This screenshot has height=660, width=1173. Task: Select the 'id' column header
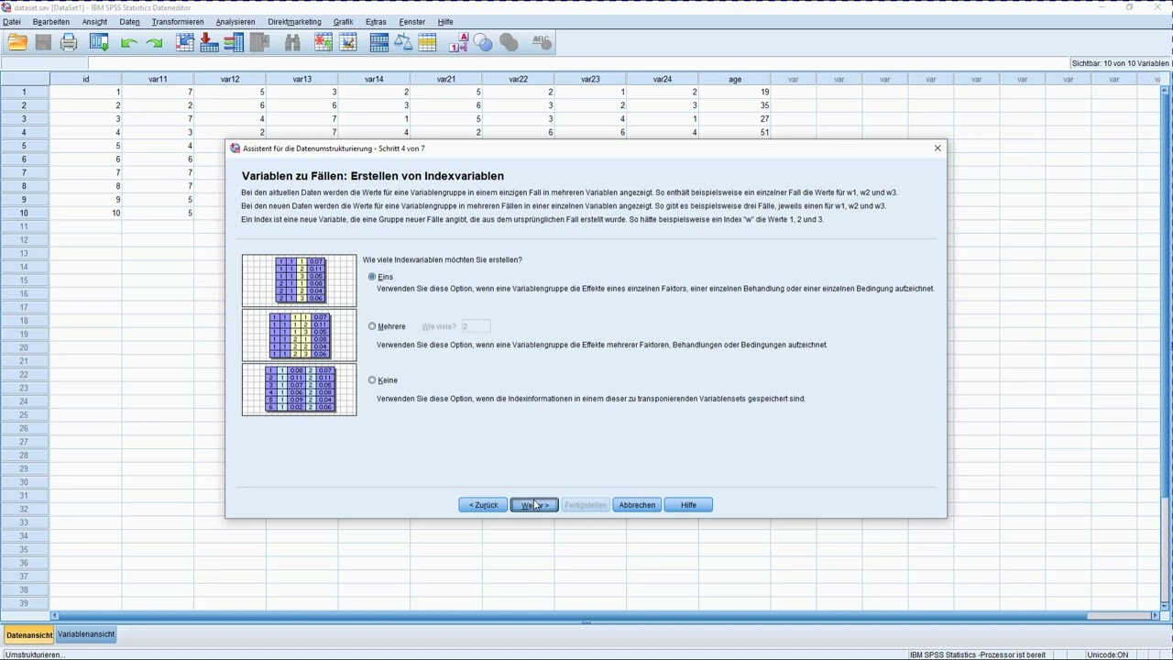(86, 79)
